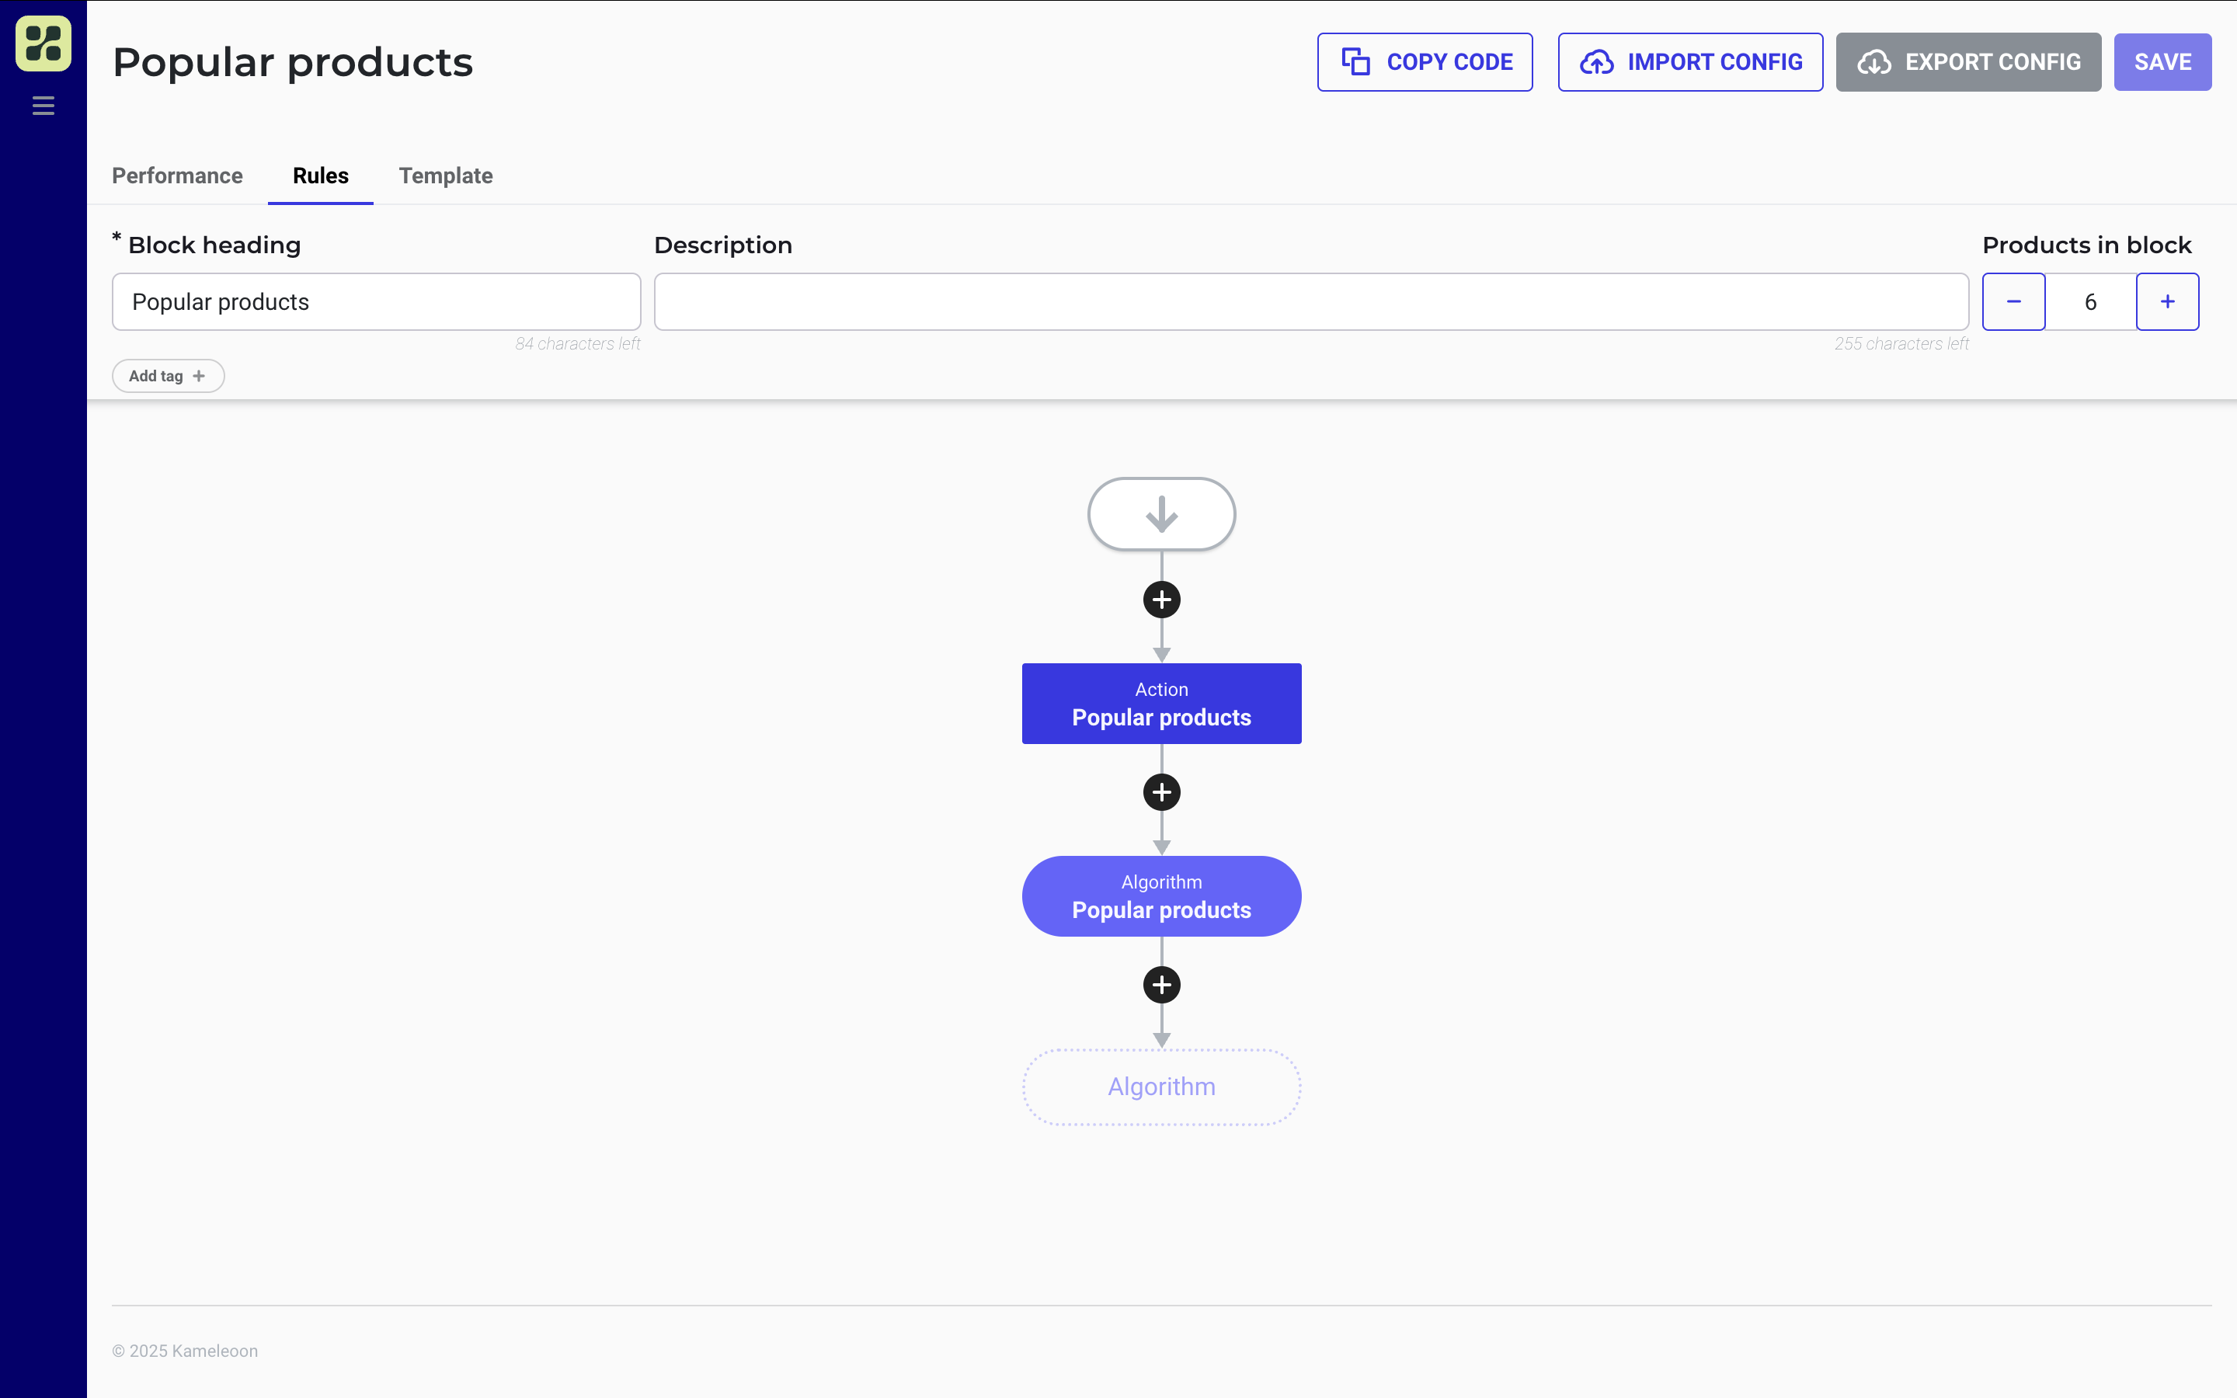Add step above the Action node
Viewport: 2237px width, 1398px height.
1161,600
